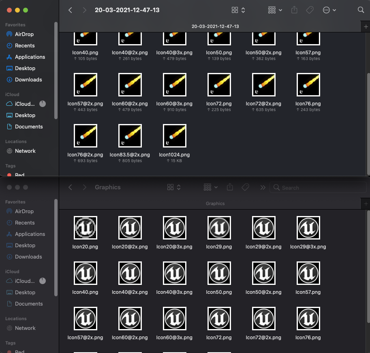Click Icon72@2x.png file name in Graphics window

[263, 338]
